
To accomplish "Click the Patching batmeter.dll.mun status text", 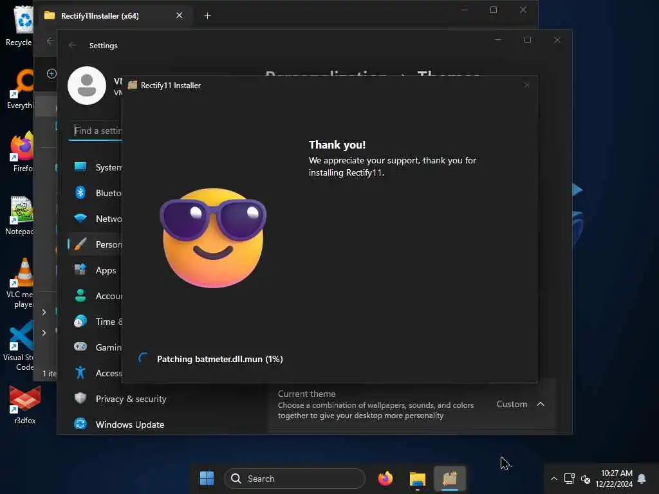I will coord(220,359).
